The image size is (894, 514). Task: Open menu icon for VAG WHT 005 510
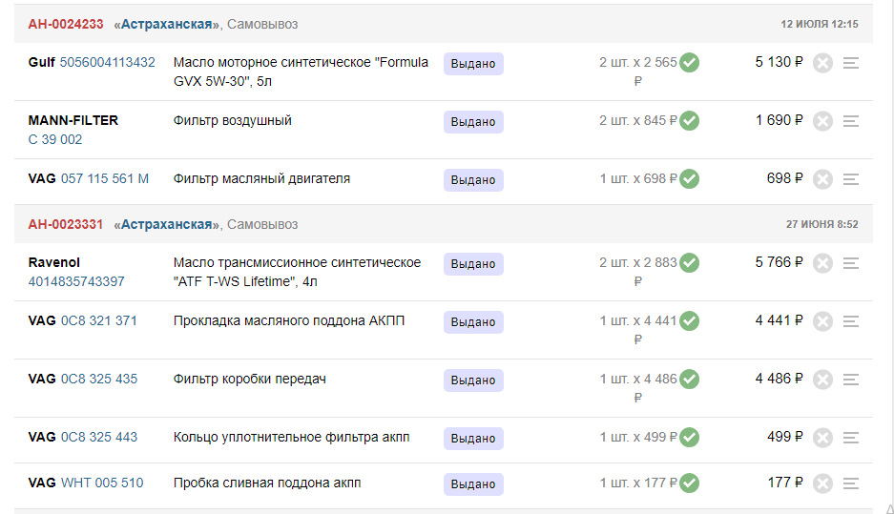coord(851,483)
